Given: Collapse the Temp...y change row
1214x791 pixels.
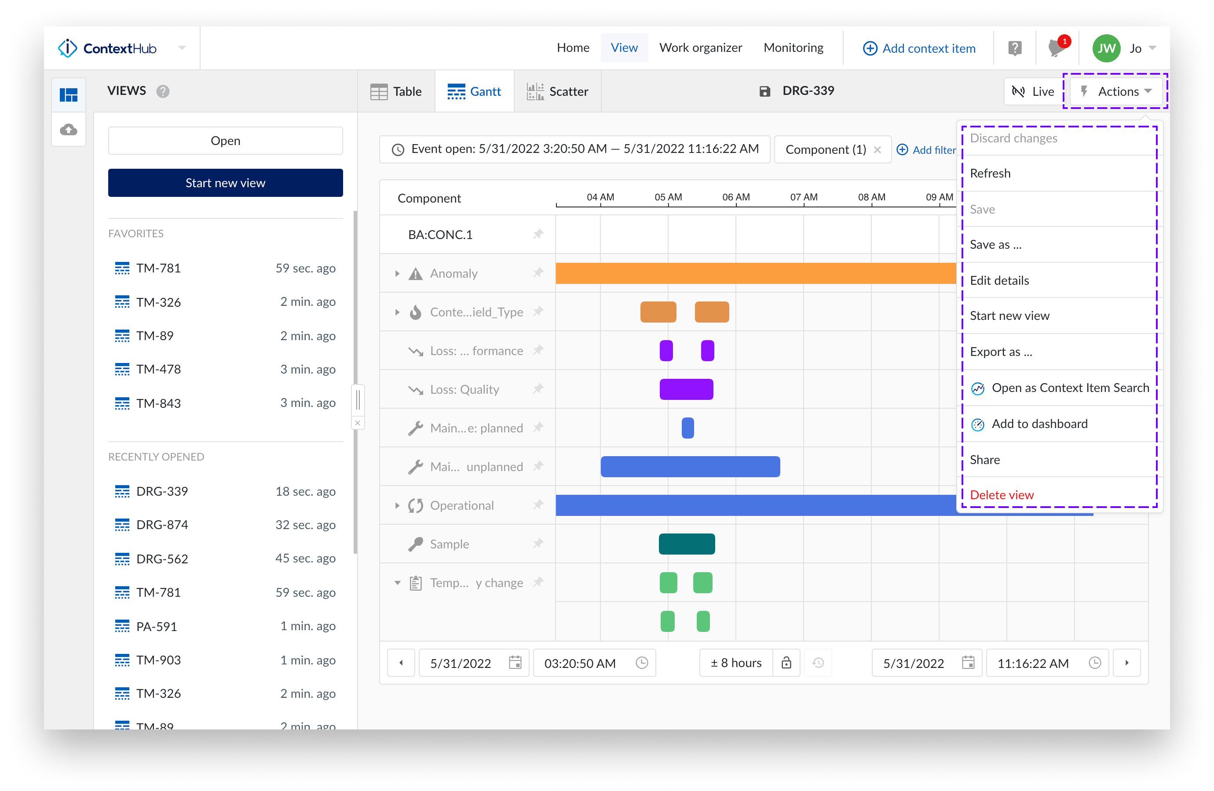Looking at the screenshot, I should [x=397, y=582].
